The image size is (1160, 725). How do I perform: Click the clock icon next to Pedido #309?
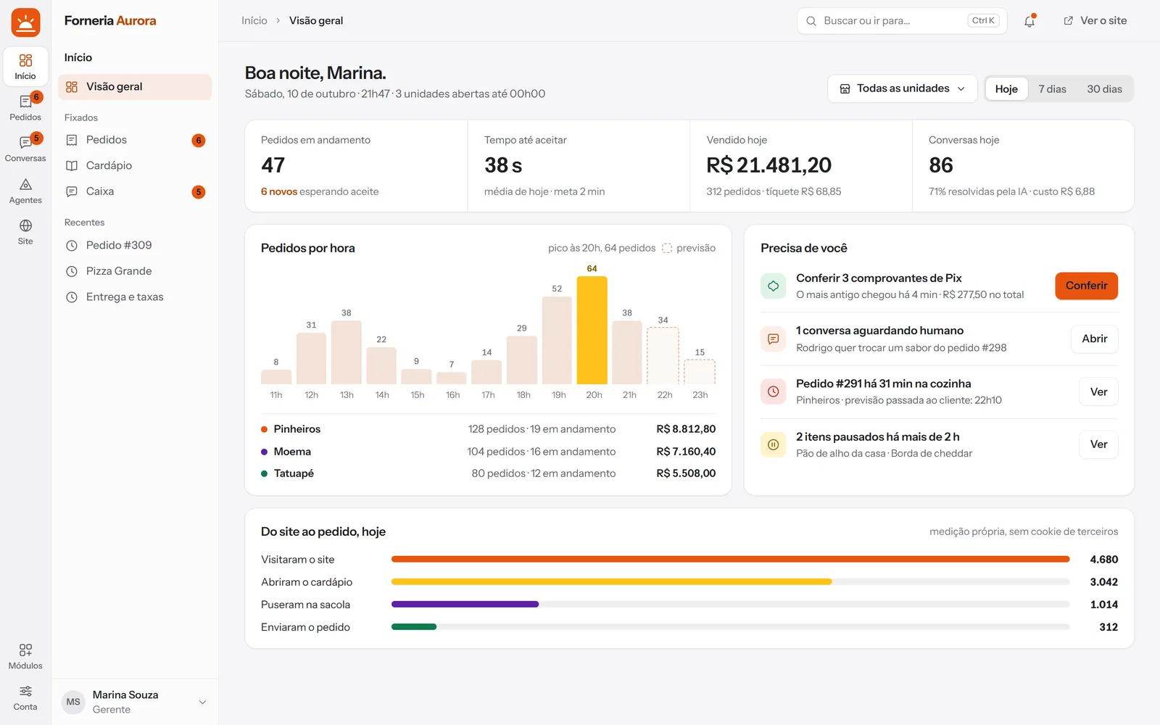tap(72, 246)
